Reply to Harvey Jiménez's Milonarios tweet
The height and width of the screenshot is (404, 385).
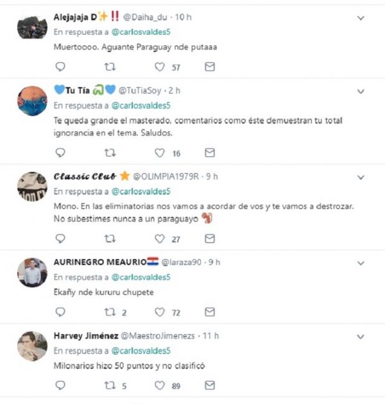pos(60,385)
